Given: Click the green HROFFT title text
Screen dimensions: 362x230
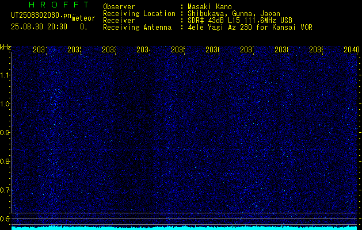Looking at the screenshot, I should [x=59, y=5].
